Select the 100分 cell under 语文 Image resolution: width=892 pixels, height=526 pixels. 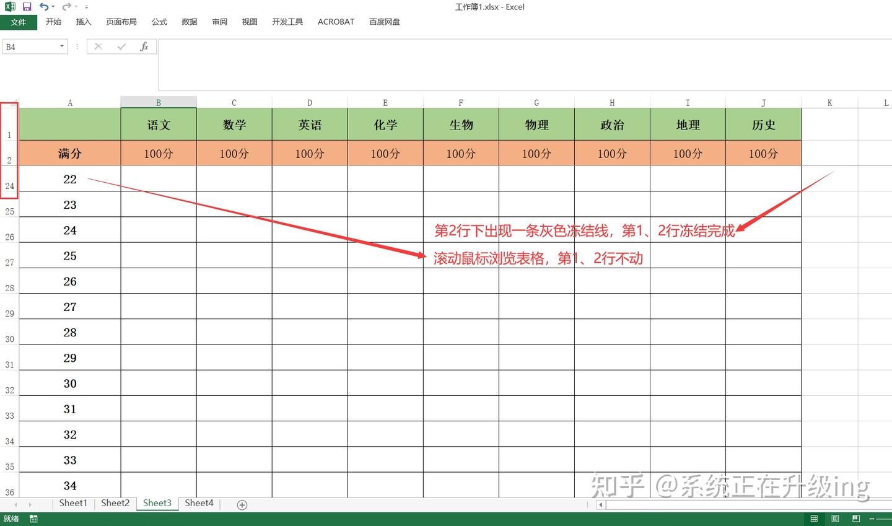159,153
